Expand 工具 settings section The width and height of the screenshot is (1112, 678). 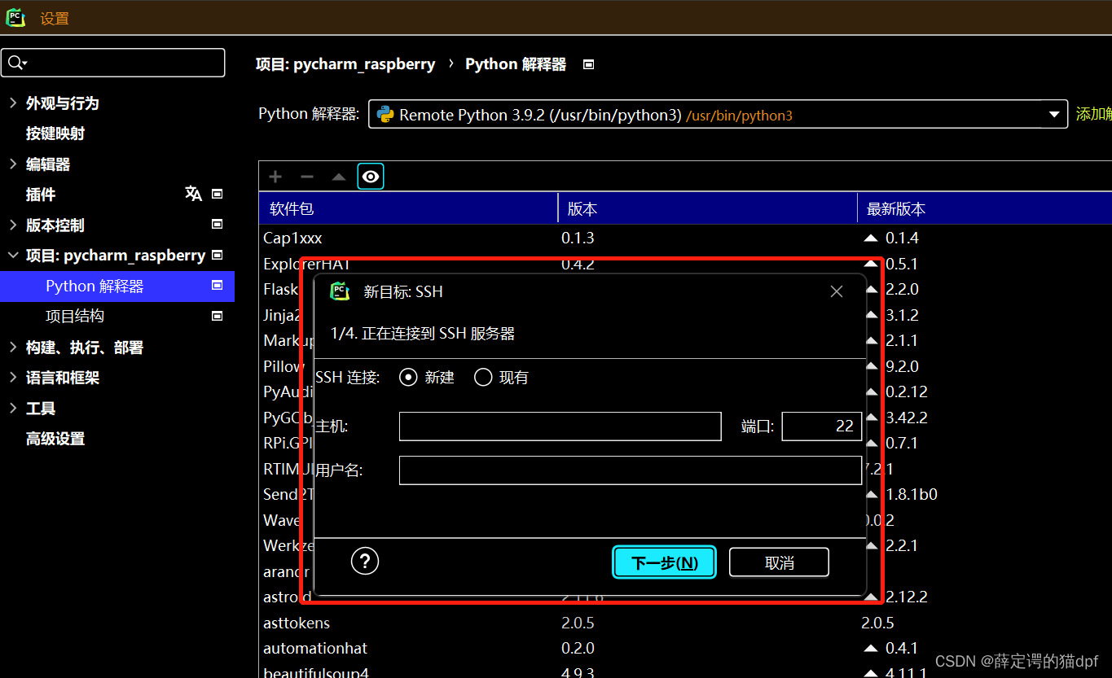[12, 408]
